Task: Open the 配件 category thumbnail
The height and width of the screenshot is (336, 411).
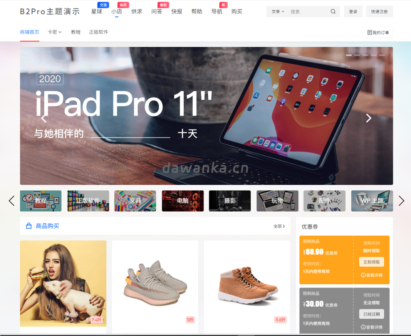Action: [x=324, y=201]
